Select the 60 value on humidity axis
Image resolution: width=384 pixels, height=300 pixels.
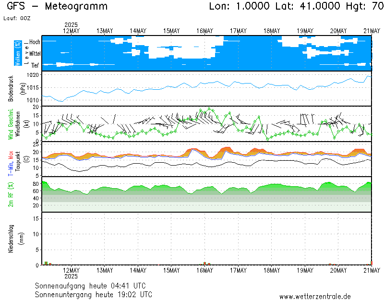click(36, 191)
